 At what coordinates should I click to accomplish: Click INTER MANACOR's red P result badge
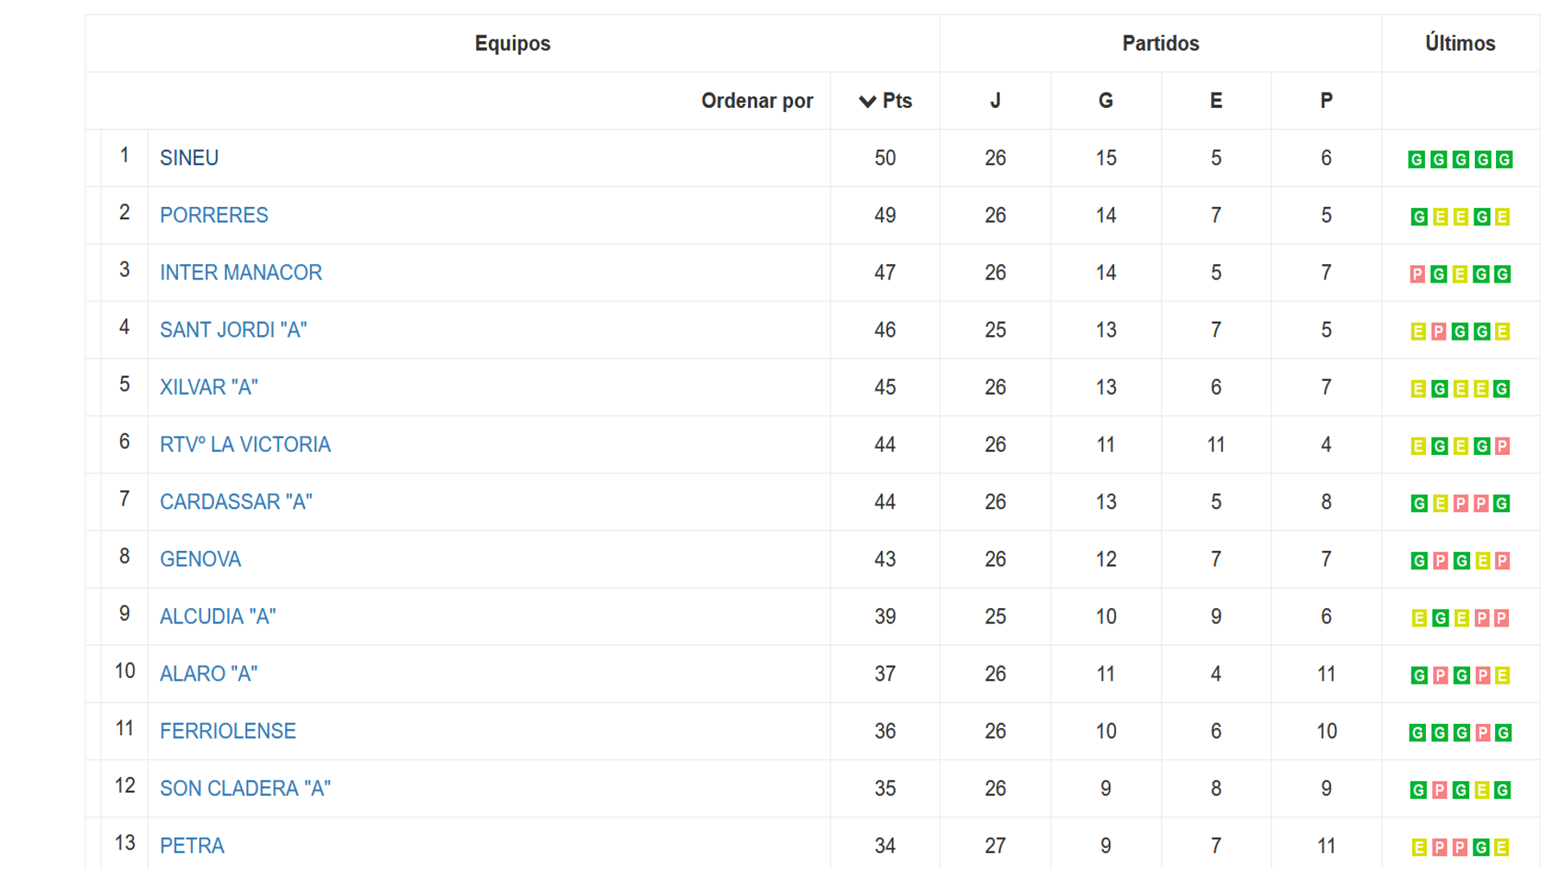(1417, 275)
